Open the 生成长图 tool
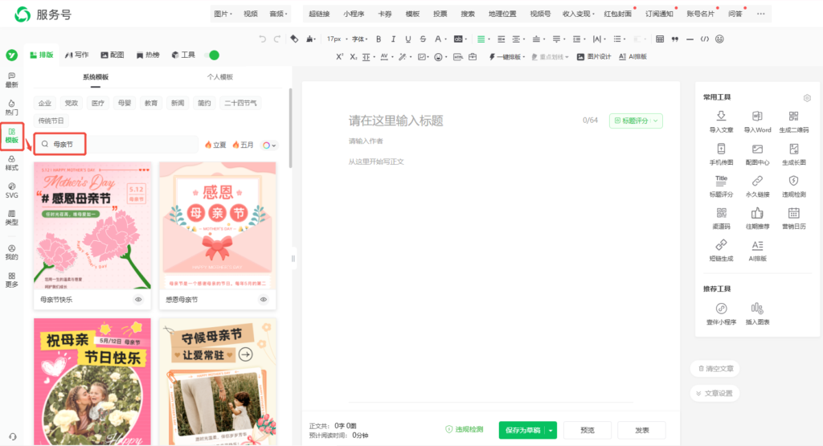Image resolution: width=823 pixels, height=446 pixels. 793,154
